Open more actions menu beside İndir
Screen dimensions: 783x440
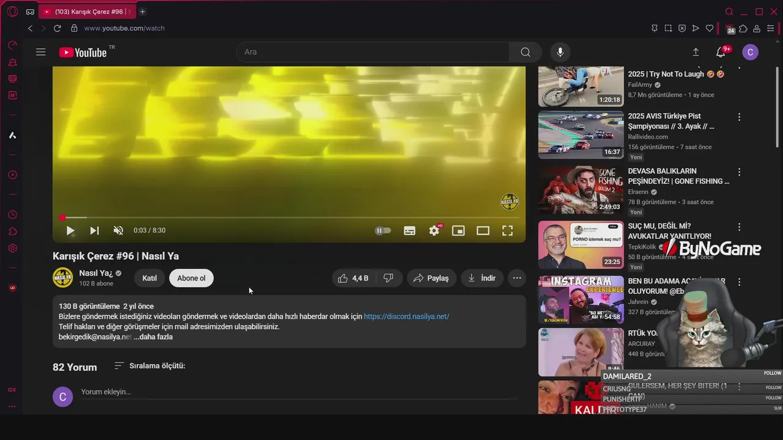517,278
